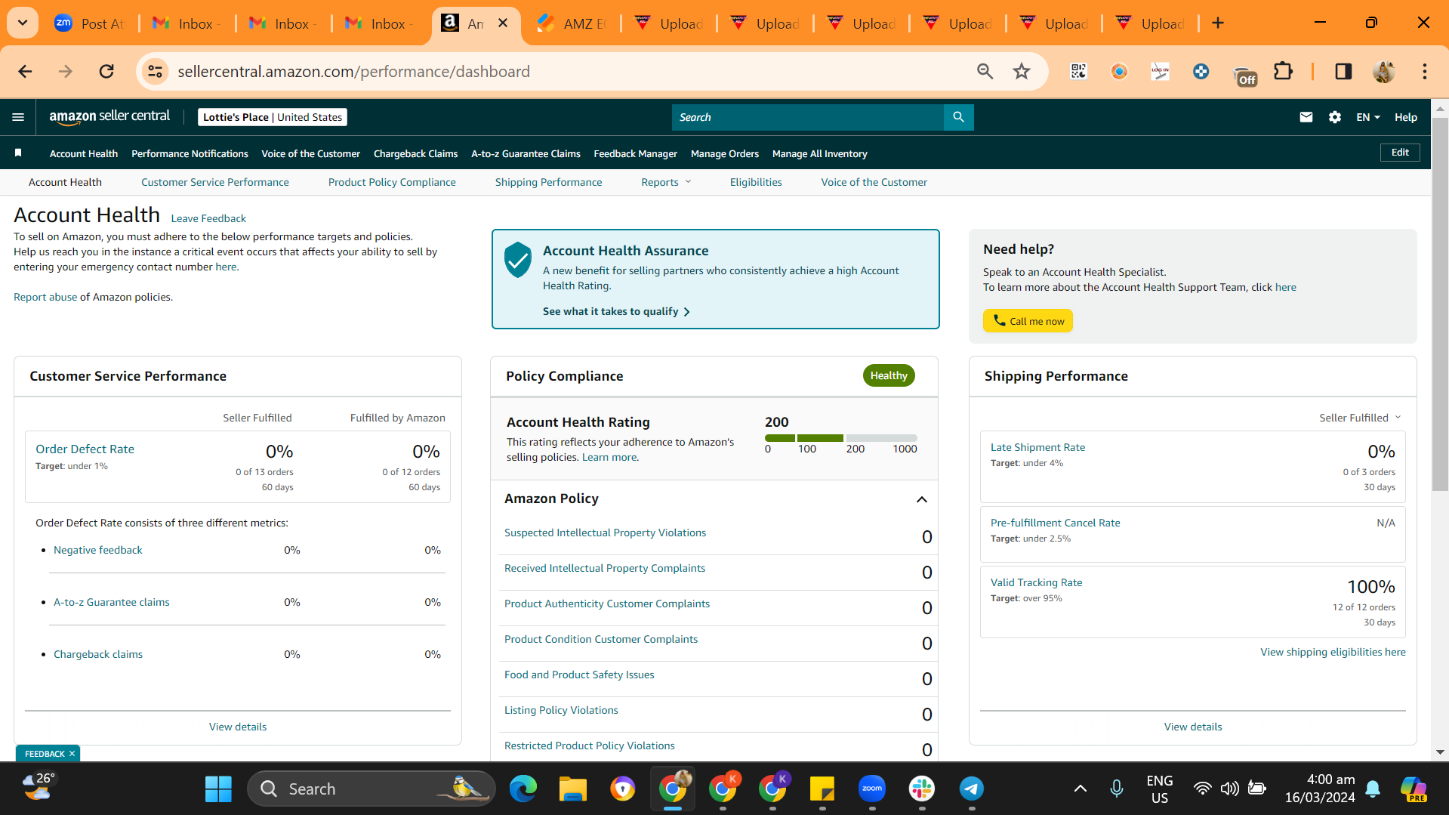Viewport: 1449px width, 815px height.
Task: View site information icon beside the URL
Action: (x=155, y=71)
